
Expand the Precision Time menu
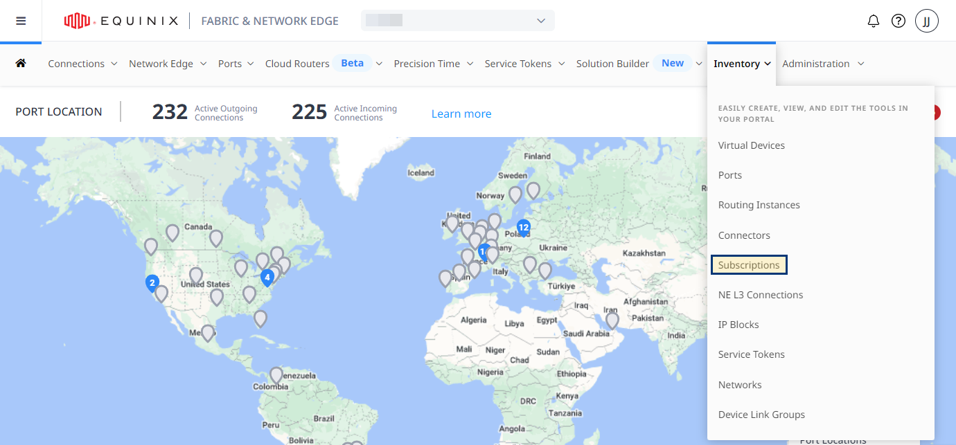(x=434, y=64)
